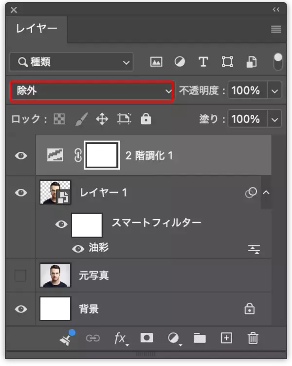The width and height of the screenshot is (292, 366).
Task: Delete layer with trash icon
Action: pyautogui.click(x=253, y=338)
